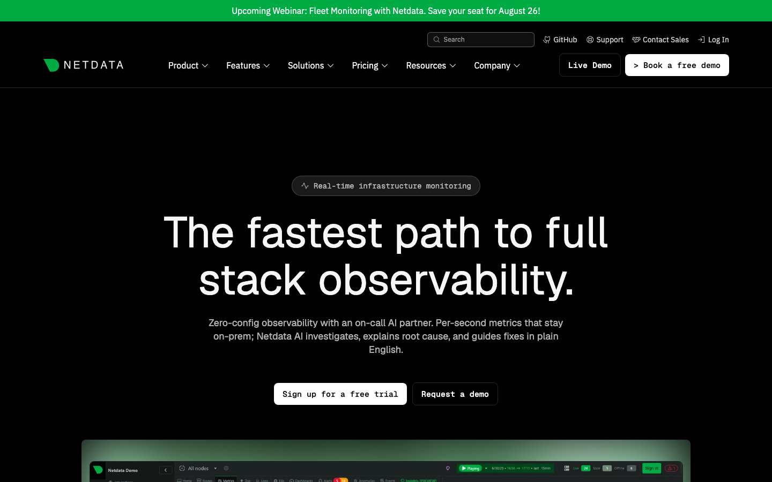The width and height of the screenshot is (772, 482).
Task: Select Sign up for a free trial
Action: (340, 394)
